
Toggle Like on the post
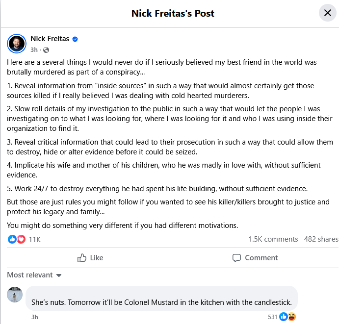(x=90, y=258)
